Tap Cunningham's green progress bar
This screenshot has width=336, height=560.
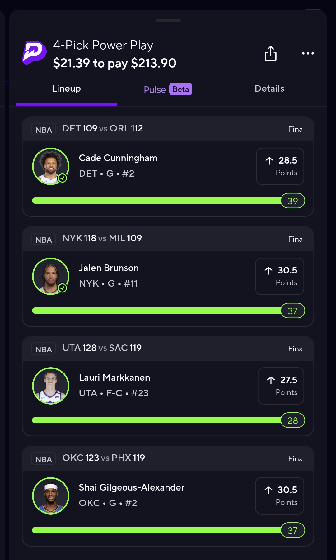pos(156,201)
